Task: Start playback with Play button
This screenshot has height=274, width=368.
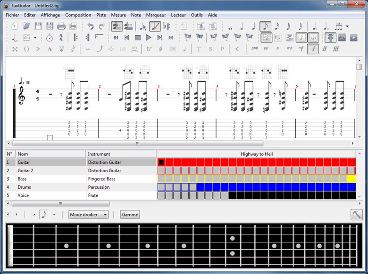Action: click(x=149, y=38)
